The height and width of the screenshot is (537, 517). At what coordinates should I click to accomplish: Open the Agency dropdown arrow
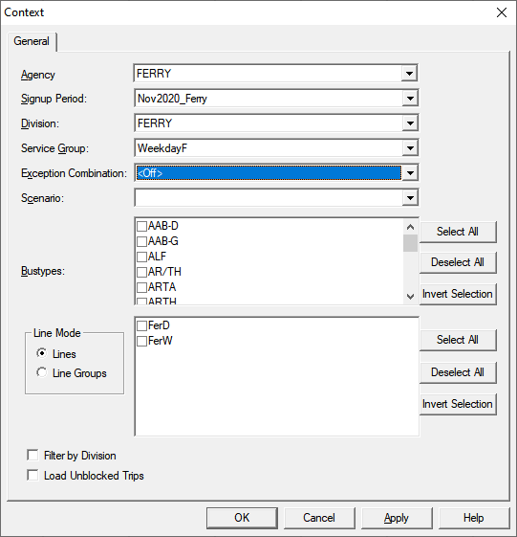click(409, 74)
